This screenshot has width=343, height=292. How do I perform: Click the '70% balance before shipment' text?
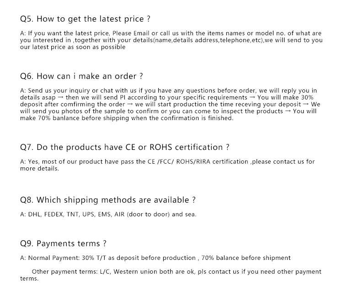246,258
